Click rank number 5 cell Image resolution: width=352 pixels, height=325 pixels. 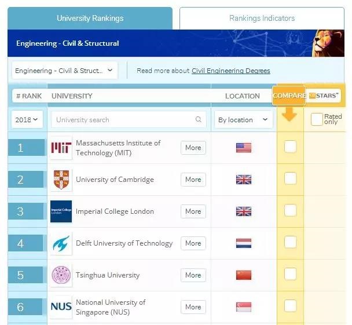(x=25, y=275)
